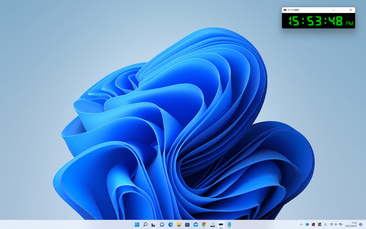Select the highlighted digital clock app on the taskbar
Viewport: 366px width, 229px height.
tap(221, 225)
